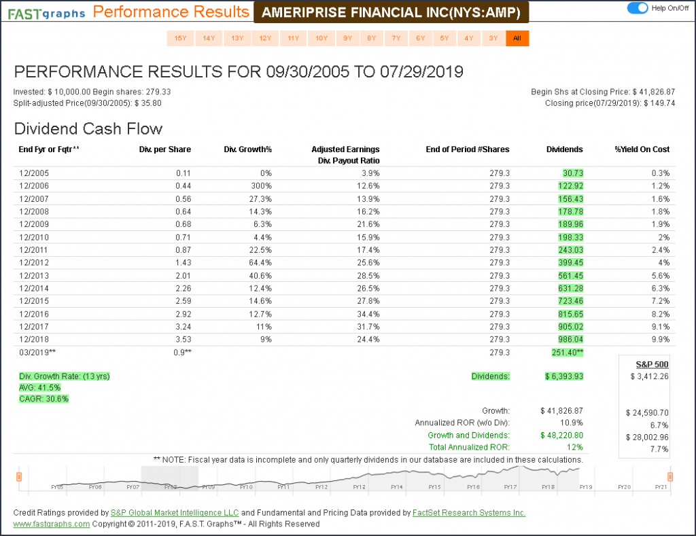Click the 12/2012 row date
The width and height of the screenshot is (696, 536).
pos(34,263)
